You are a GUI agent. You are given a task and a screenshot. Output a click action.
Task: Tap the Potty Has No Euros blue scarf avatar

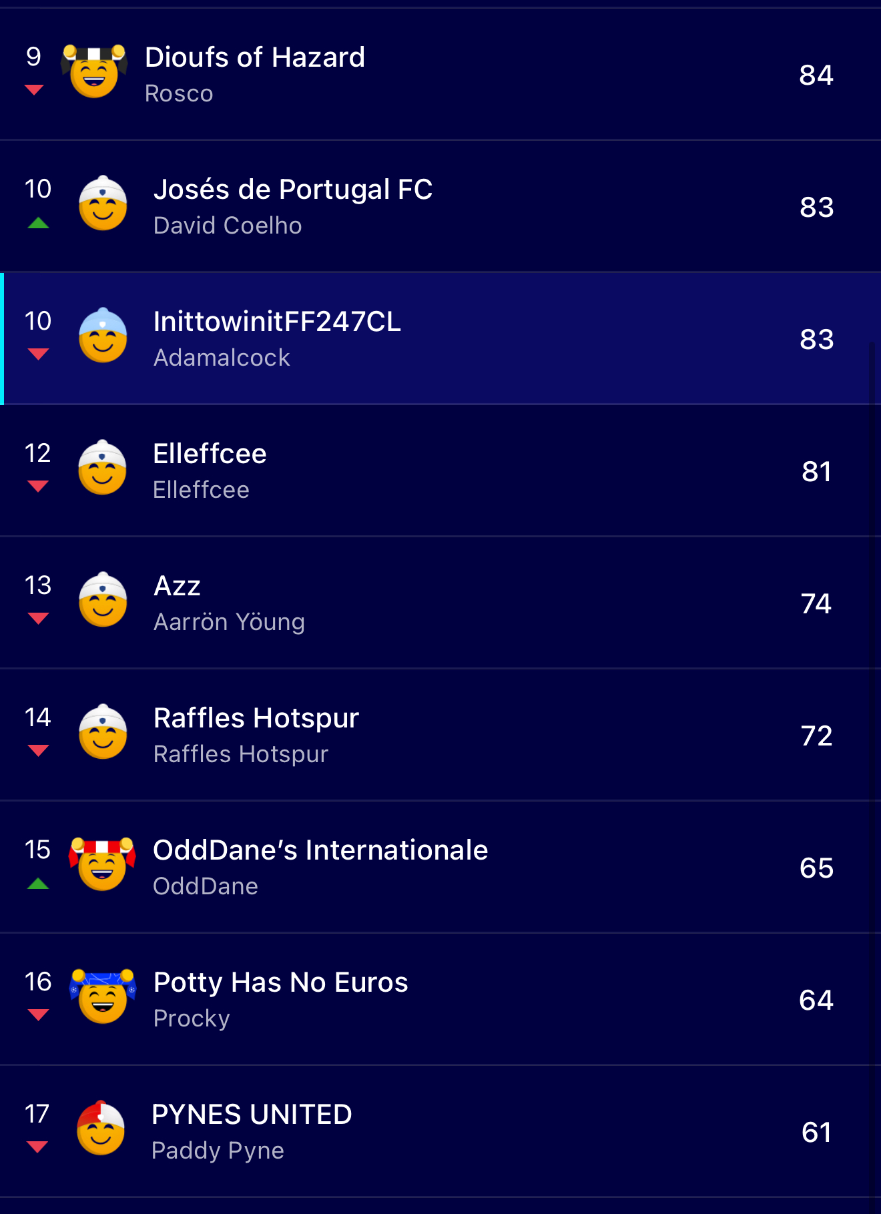(x=102, y=996)
